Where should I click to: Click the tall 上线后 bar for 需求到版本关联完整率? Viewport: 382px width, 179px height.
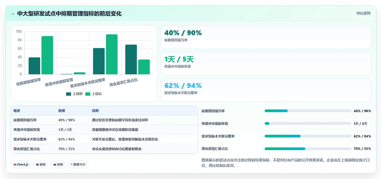(x=112, y=54)
